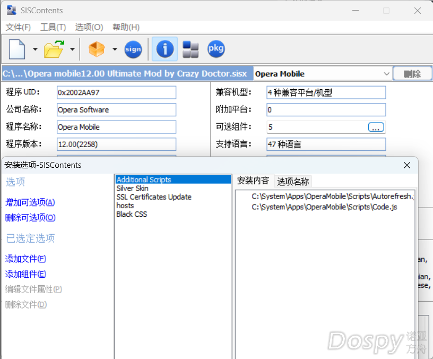Click the pkg toolbar icon
Screen dimensions: 433x359
pos(216,49)
